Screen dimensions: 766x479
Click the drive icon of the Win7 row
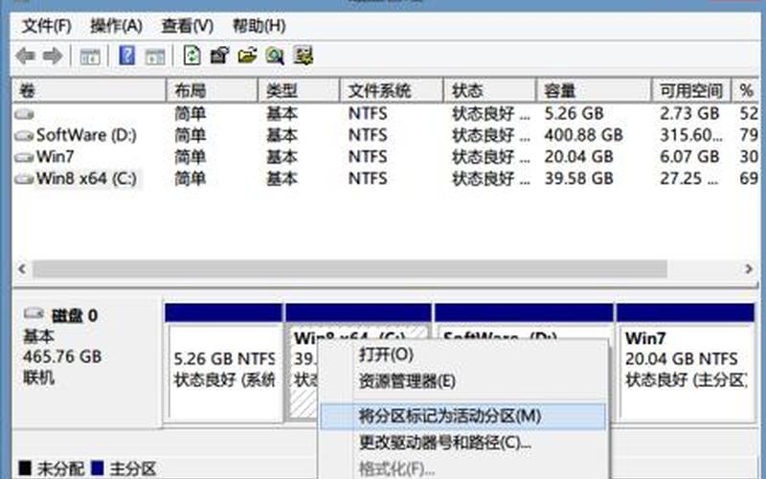(24, 157)
